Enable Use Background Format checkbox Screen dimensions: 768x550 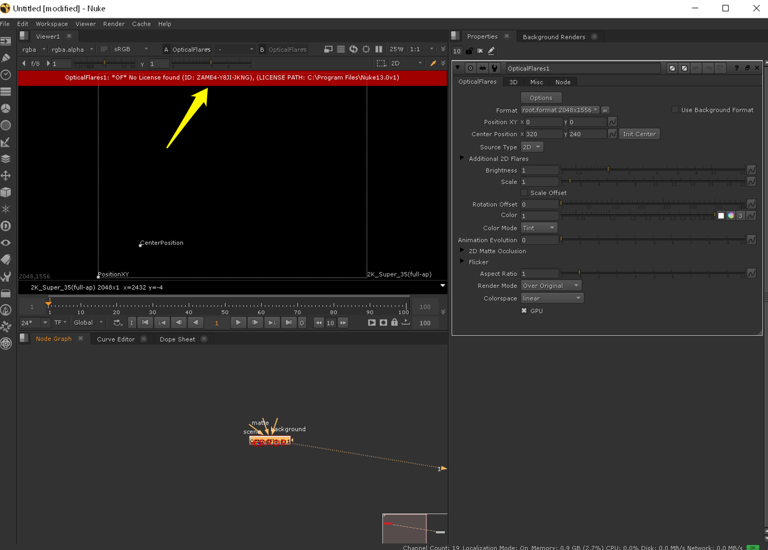pos(675,110)
